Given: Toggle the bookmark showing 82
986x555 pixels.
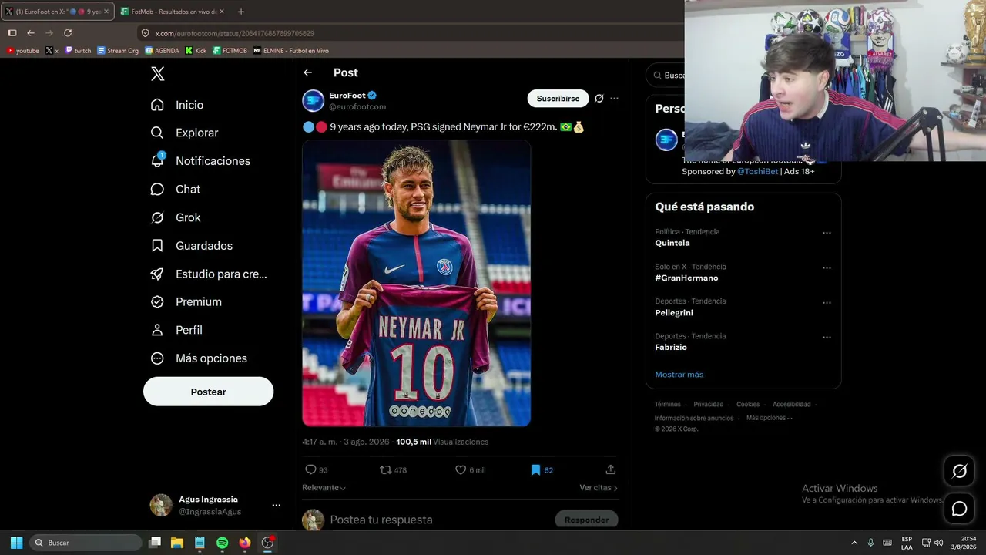Looking at the screenshot, I should (x=535, y=469).
